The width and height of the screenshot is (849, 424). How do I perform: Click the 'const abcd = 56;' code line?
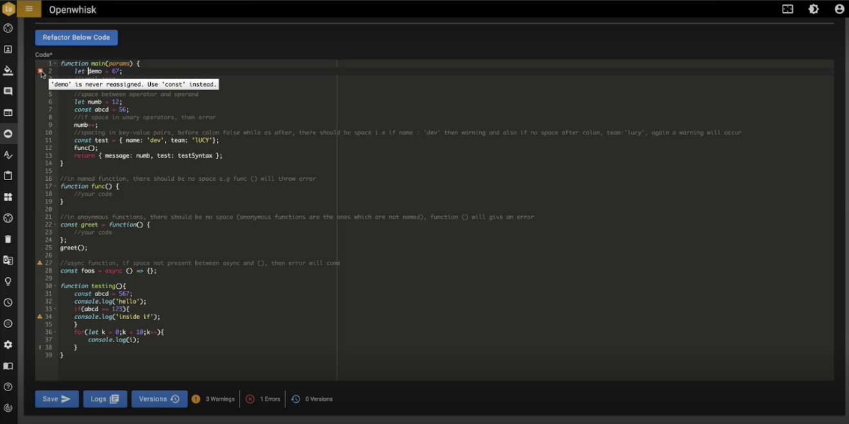tap(102, 109)
